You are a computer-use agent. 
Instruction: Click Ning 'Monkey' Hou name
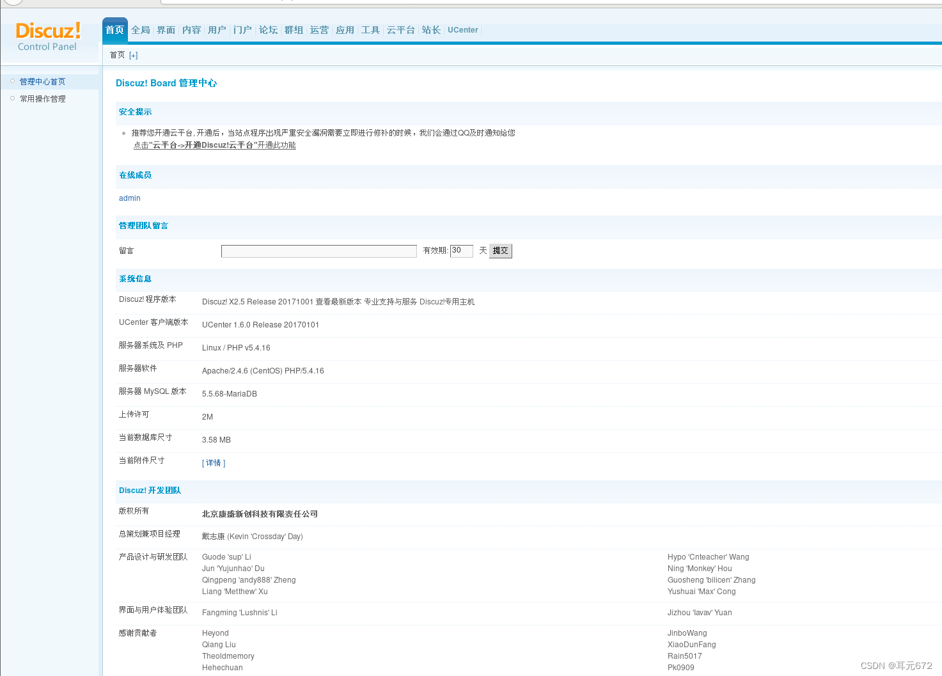coord(700,569)
